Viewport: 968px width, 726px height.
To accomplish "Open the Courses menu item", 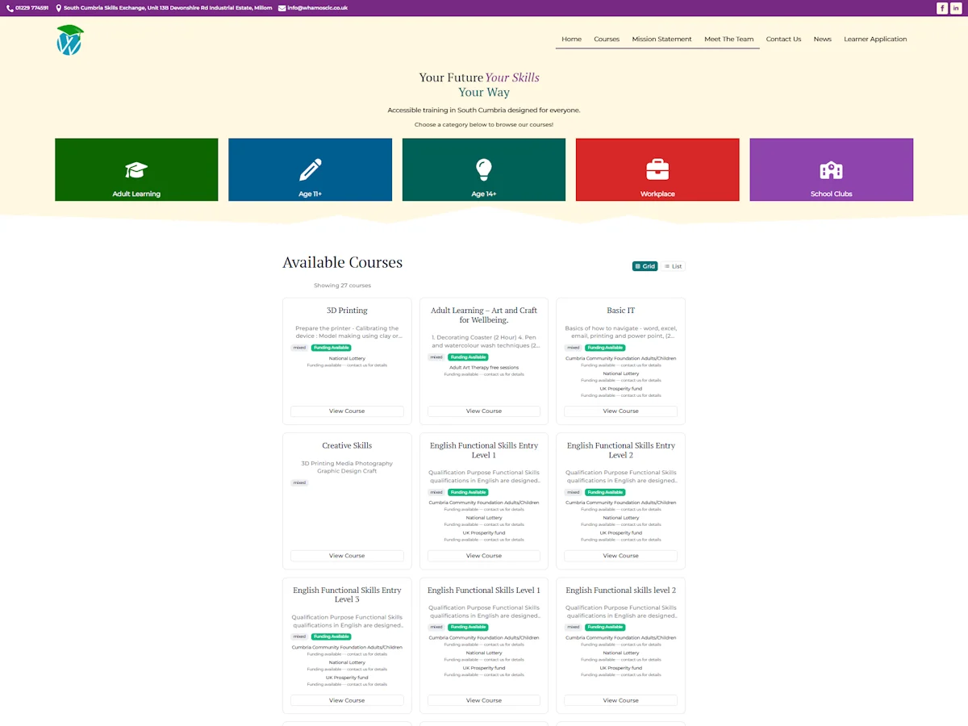I will (x=607, y=39).
